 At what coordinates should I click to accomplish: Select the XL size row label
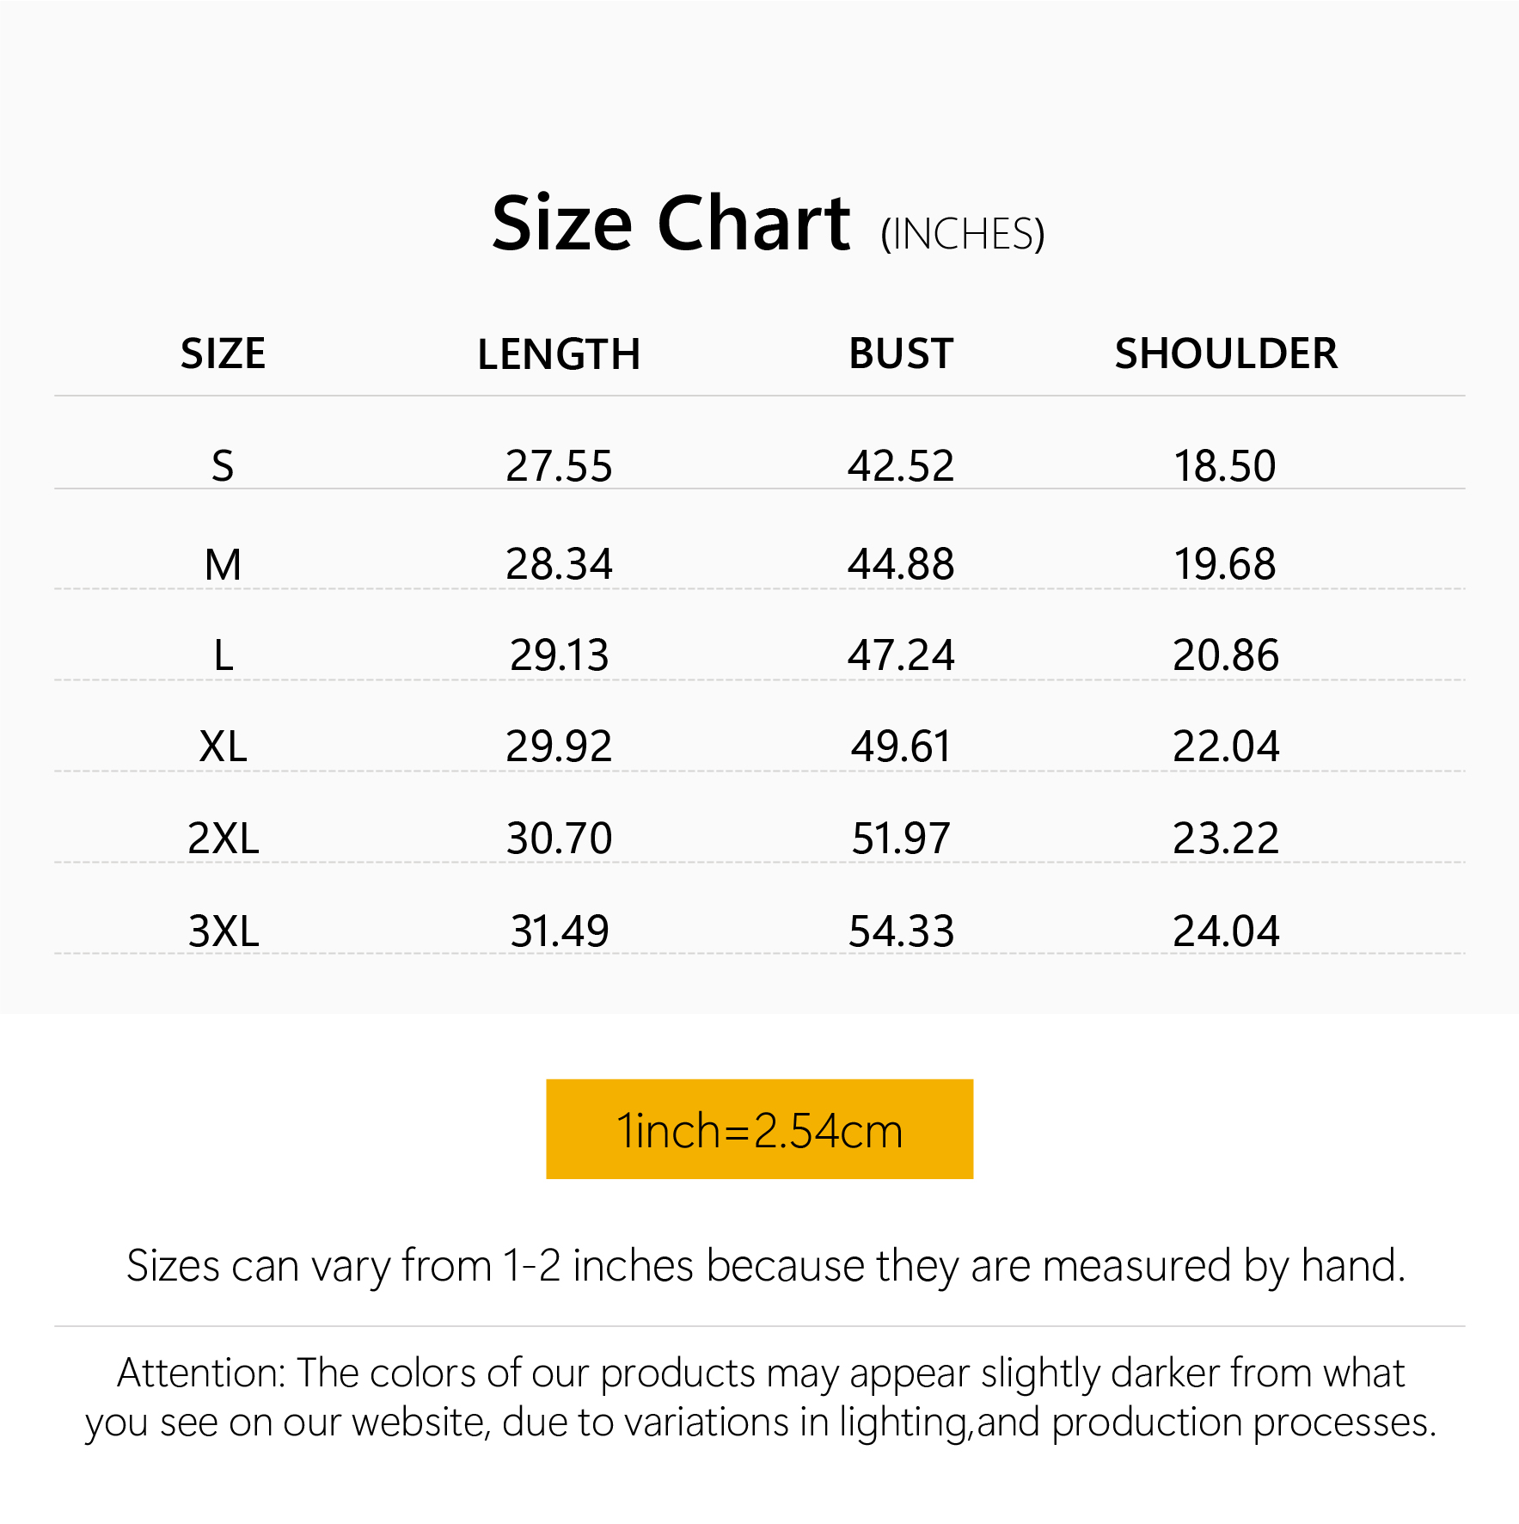tap(223, 746)
